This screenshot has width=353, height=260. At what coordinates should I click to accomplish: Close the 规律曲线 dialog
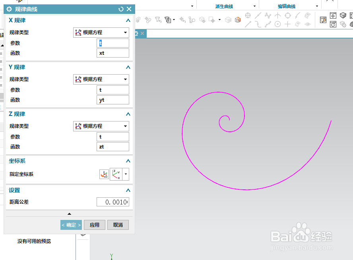(x=129, y=9)
